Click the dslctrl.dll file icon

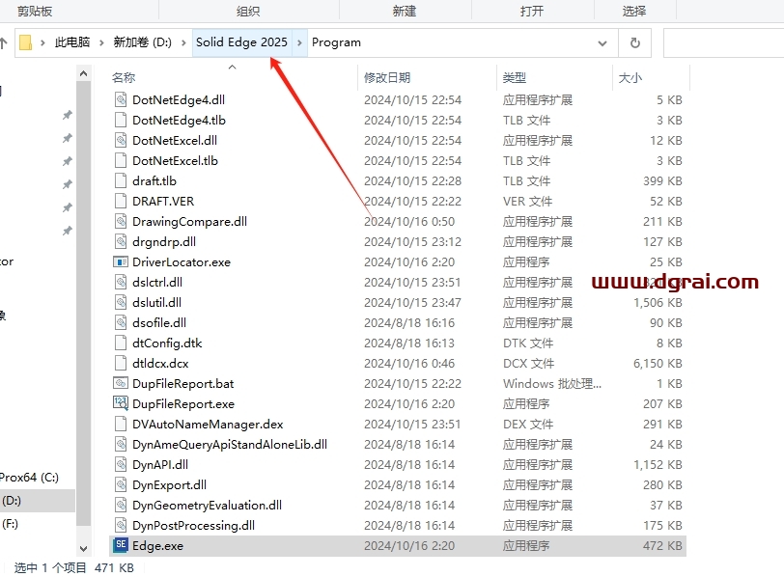(121, 283)
